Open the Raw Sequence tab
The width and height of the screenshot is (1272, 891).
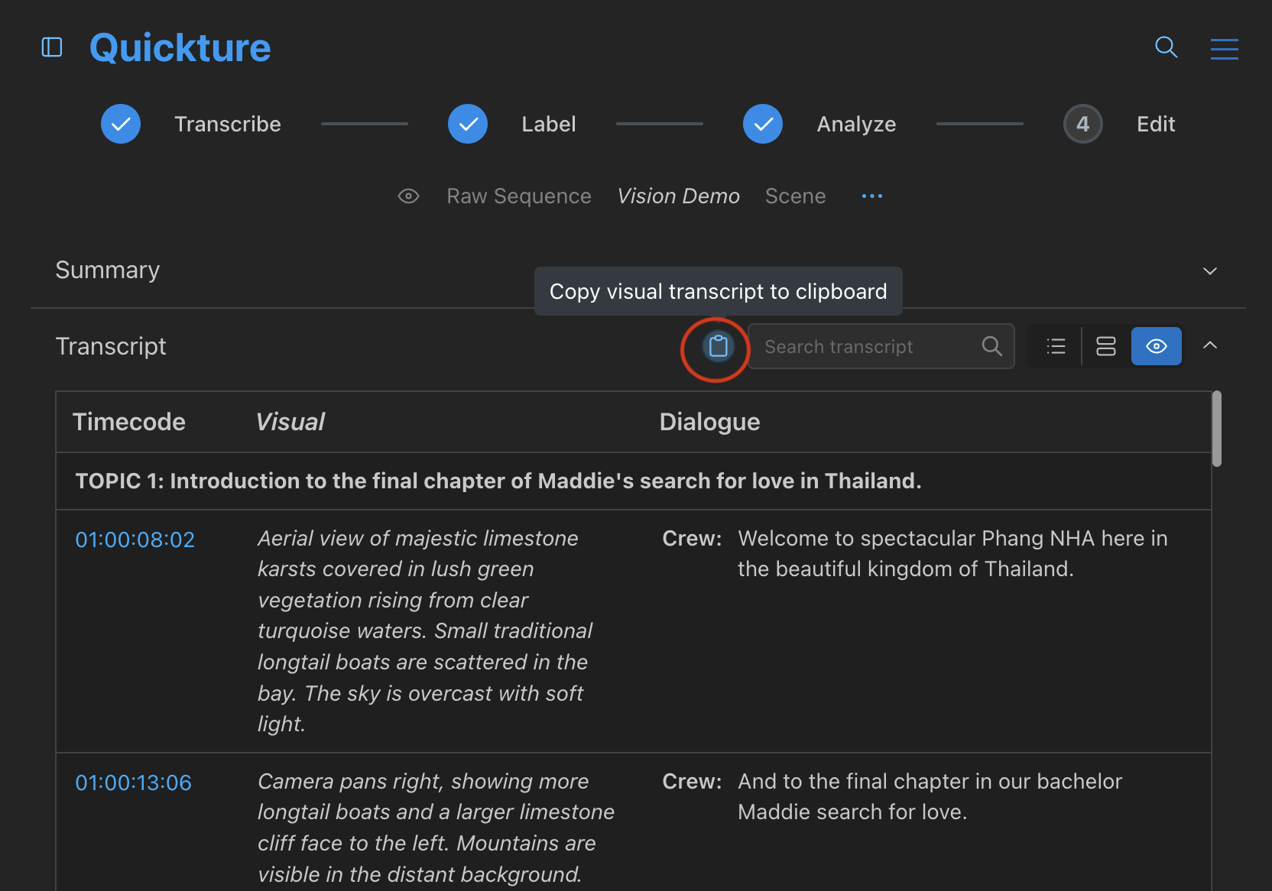(x=518, y=196)
